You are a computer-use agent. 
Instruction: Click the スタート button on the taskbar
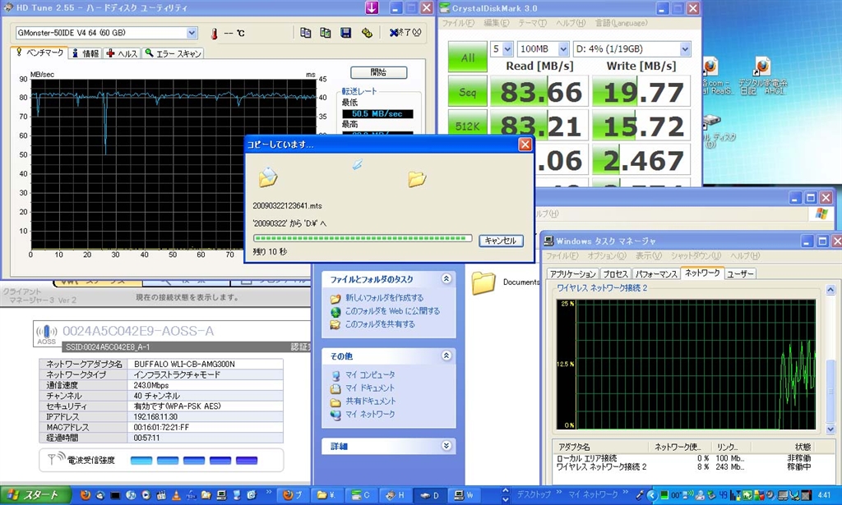(33, 495)
